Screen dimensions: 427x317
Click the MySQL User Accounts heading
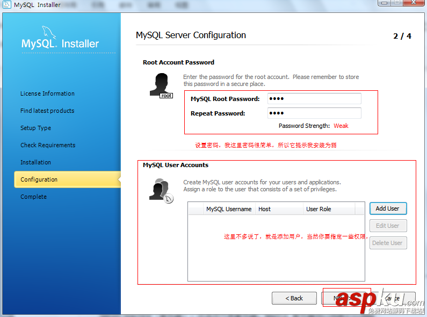tap(176, 165)
